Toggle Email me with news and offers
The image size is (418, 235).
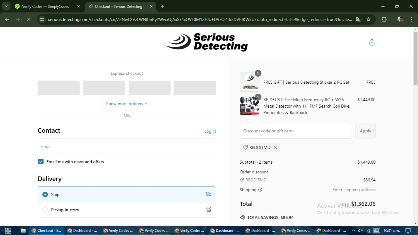coord(41,162)
